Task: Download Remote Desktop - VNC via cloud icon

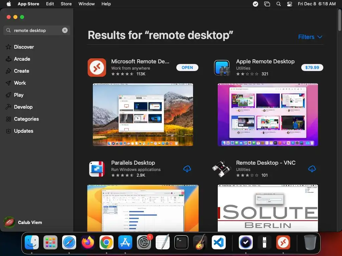Action: 312,169
